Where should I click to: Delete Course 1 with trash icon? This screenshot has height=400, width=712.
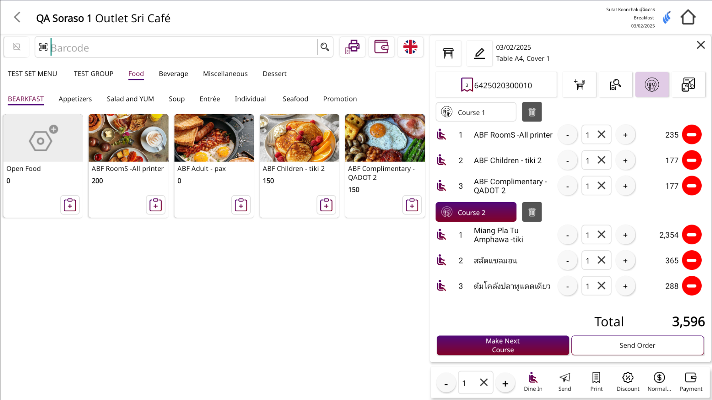pyautogui.click(x=532, y=112)
